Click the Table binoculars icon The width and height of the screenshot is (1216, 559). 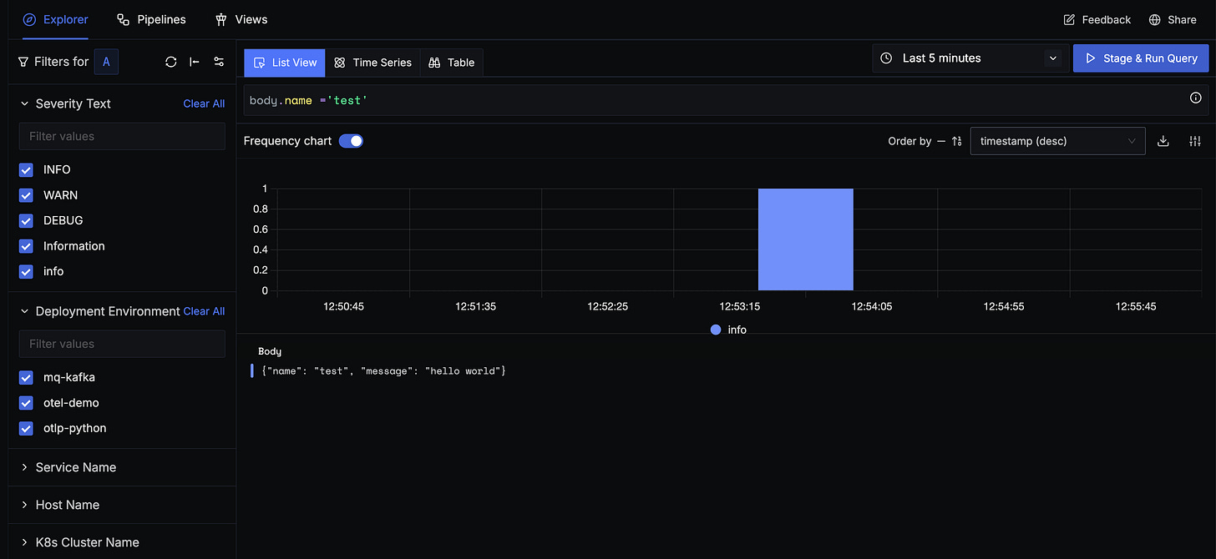[434, 63]
